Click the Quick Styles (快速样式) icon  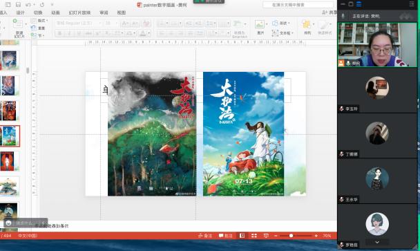click(x=324, y=25)
